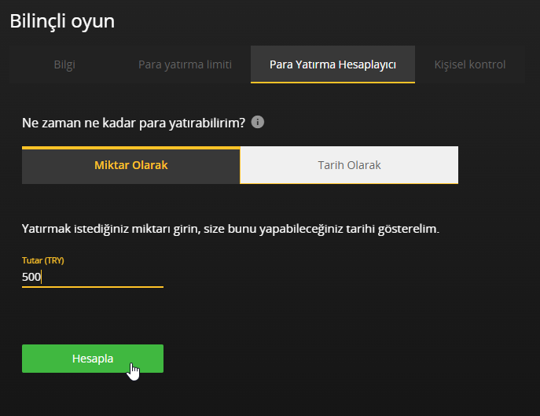Switch to Para yatırma limiti tab
The height and width of the screenshot is (416, 540).
[185, 64]
